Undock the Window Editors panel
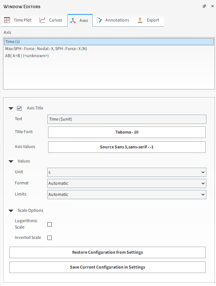216x286 pixels. (205, 6)
